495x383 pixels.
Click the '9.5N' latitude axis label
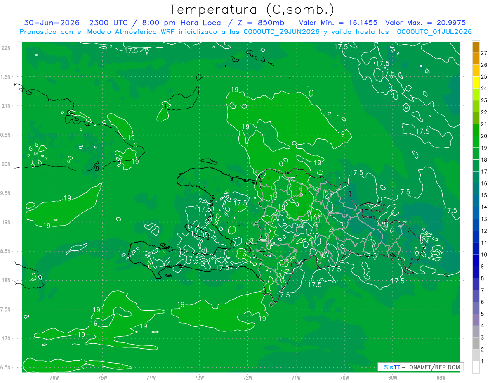pos(6,193)
